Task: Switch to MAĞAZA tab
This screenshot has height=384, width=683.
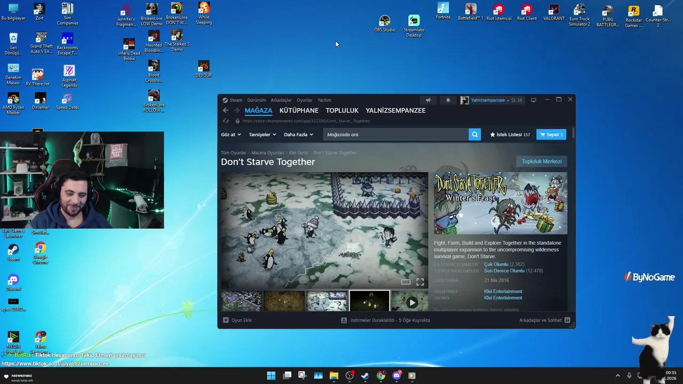Action: click(x=258, y=110)
